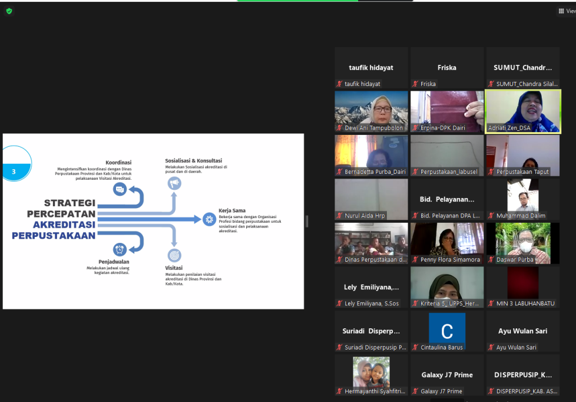
Task: Click the Koordinasi chat bubble icon
Action: click(x=120, y=189)
